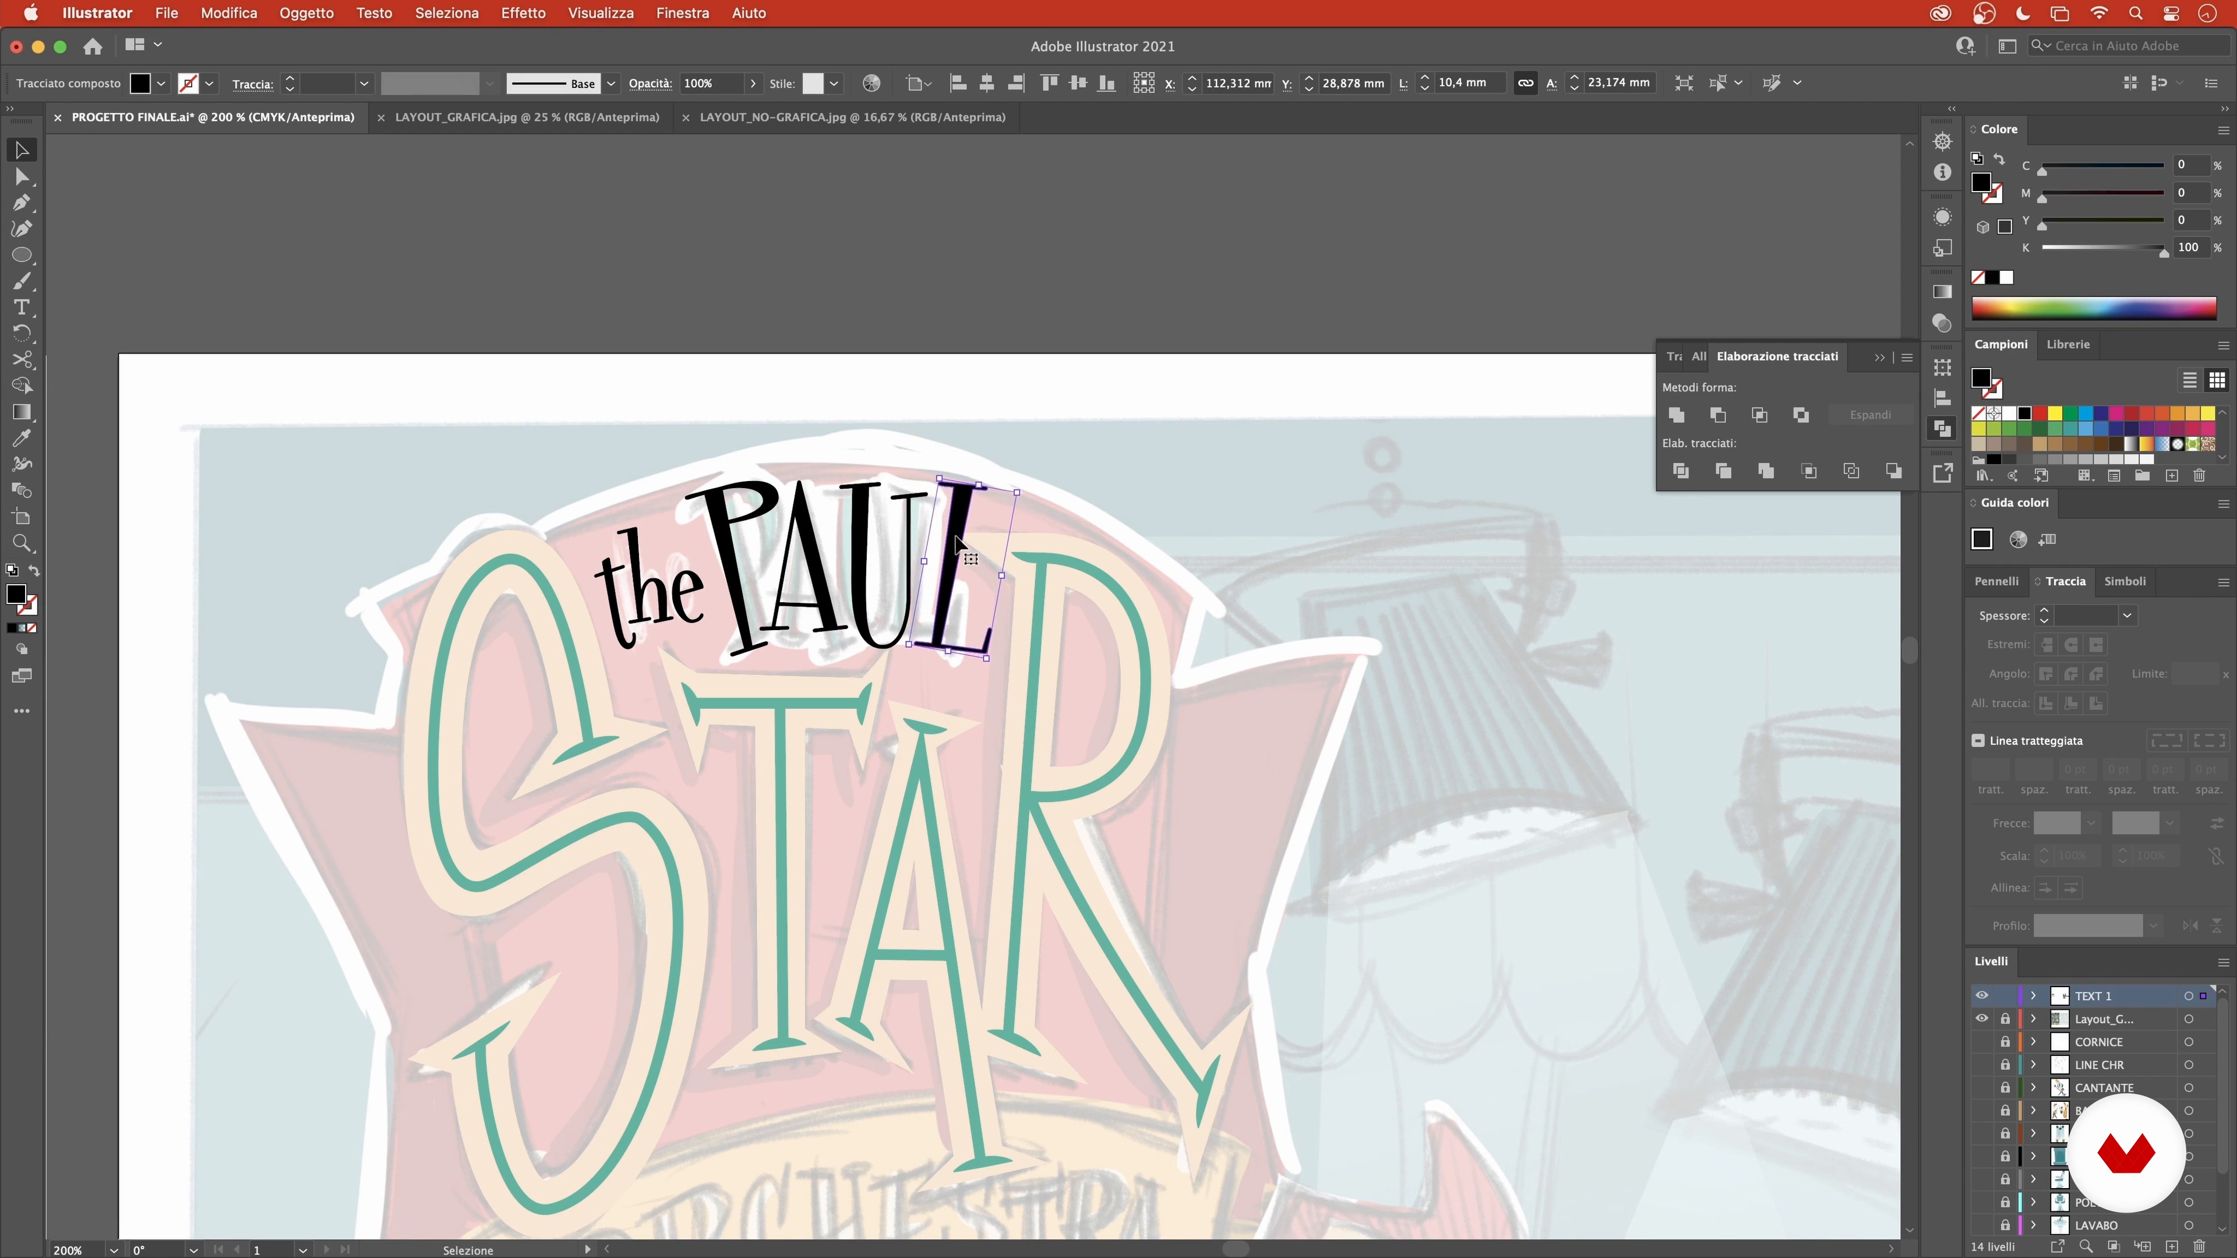Expand the CANTANTE layer
The height and width of the screenshot is (1258, 2237).
tap(2033, 1088)
